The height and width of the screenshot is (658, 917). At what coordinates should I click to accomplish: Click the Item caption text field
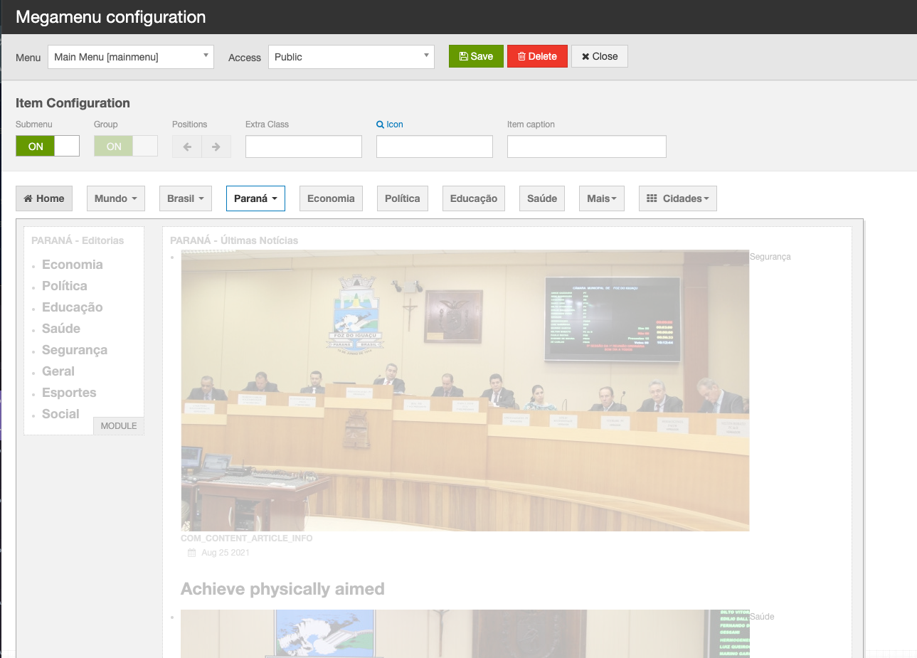click(586, 147)
